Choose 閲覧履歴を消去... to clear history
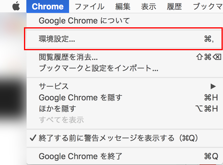 point(68,57)
